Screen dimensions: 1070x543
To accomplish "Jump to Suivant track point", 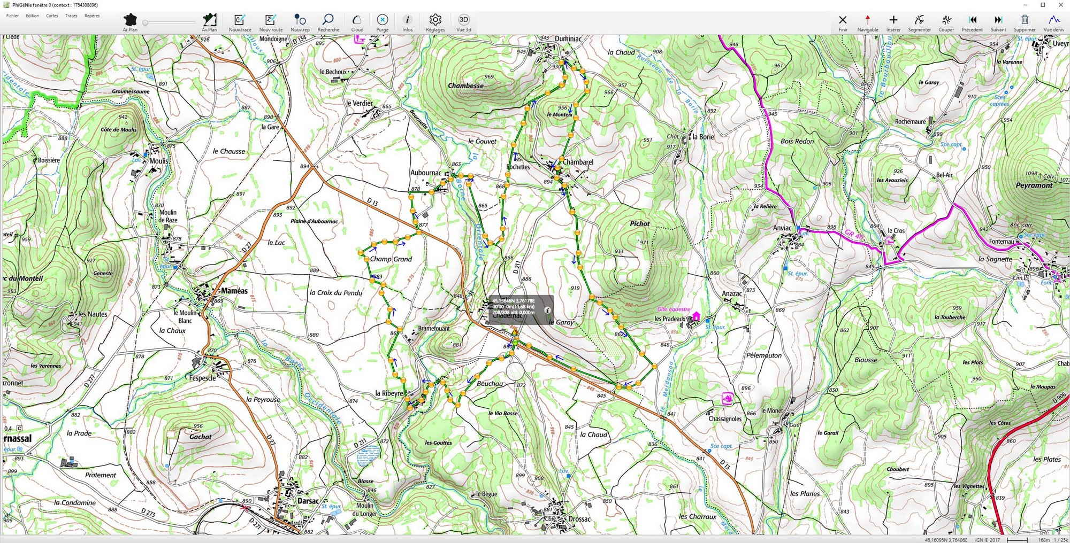I will (x=998, y=22).
